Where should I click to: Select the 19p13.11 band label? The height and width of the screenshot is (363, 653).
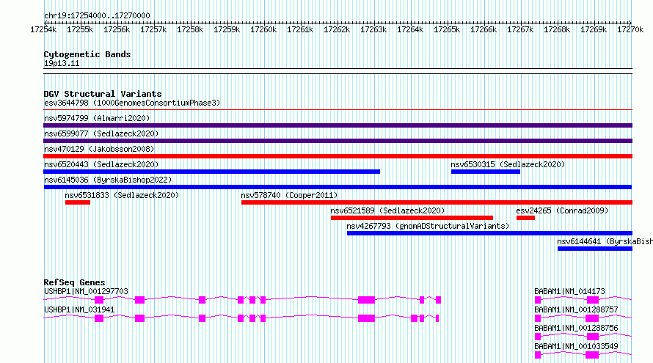[62, 63]
